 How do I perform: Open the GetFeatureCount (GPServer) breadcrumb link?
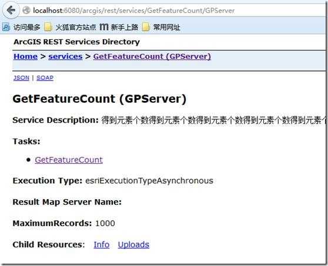coord(152,56)
